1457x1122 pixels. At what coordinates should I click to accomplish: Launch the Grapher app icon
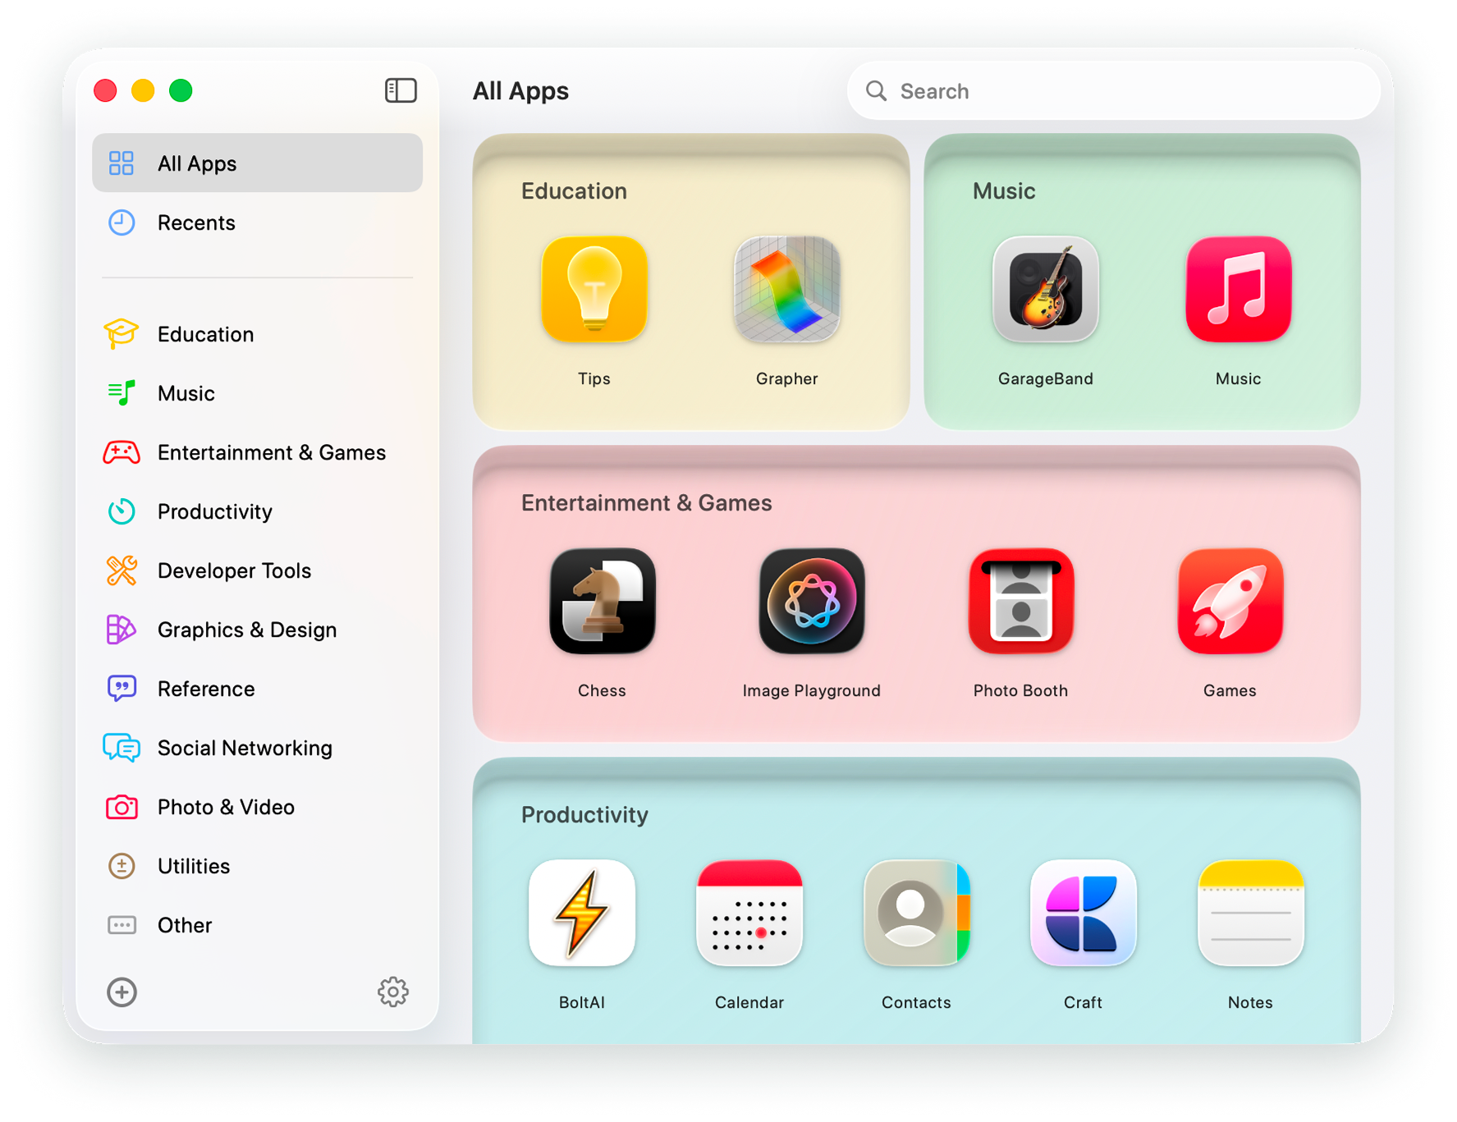pos(786,290)
